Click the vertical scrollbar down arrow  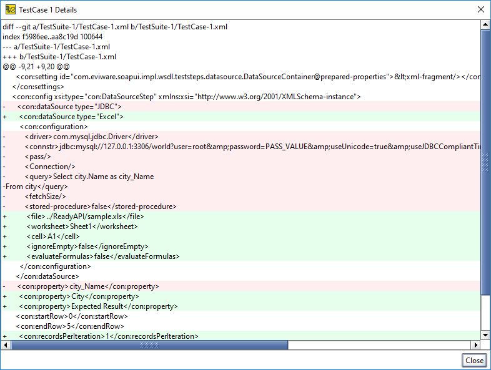(485, 335)
